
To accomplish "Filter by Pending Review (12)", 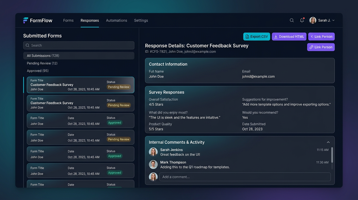I will tap(42, 63).
